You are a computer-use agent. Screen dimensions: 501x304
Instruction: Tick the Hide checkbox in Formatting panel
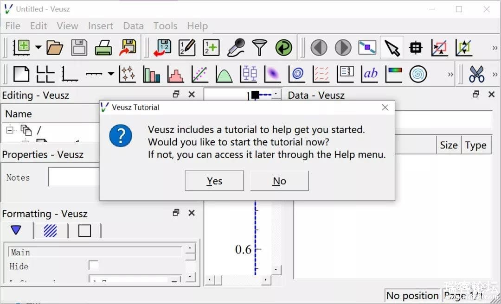[93, 266]
